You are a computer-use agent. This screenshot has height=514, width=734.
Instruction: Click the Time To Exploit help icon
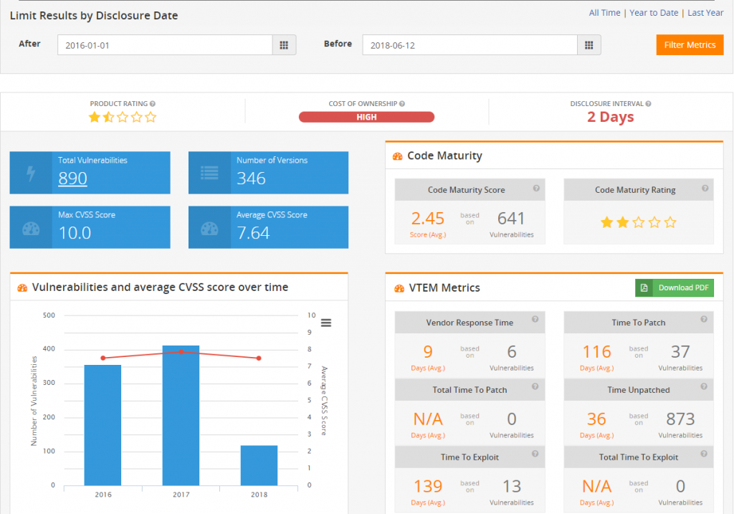pyautogui.click(x=535, y=454)
